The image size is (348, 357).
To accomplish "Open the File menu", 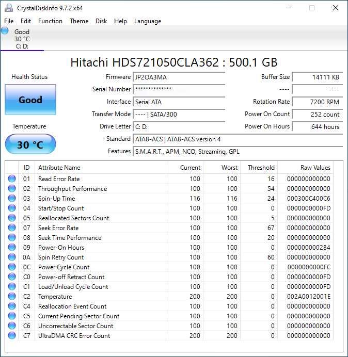I will pyautogui.click(x=9, y=21).
